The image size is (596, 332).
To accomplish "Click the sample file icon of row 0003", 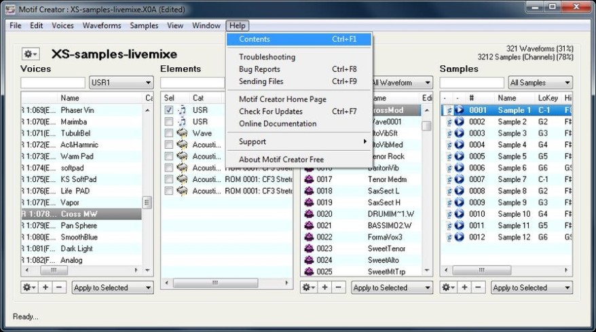I will click(x=449, y=133).
